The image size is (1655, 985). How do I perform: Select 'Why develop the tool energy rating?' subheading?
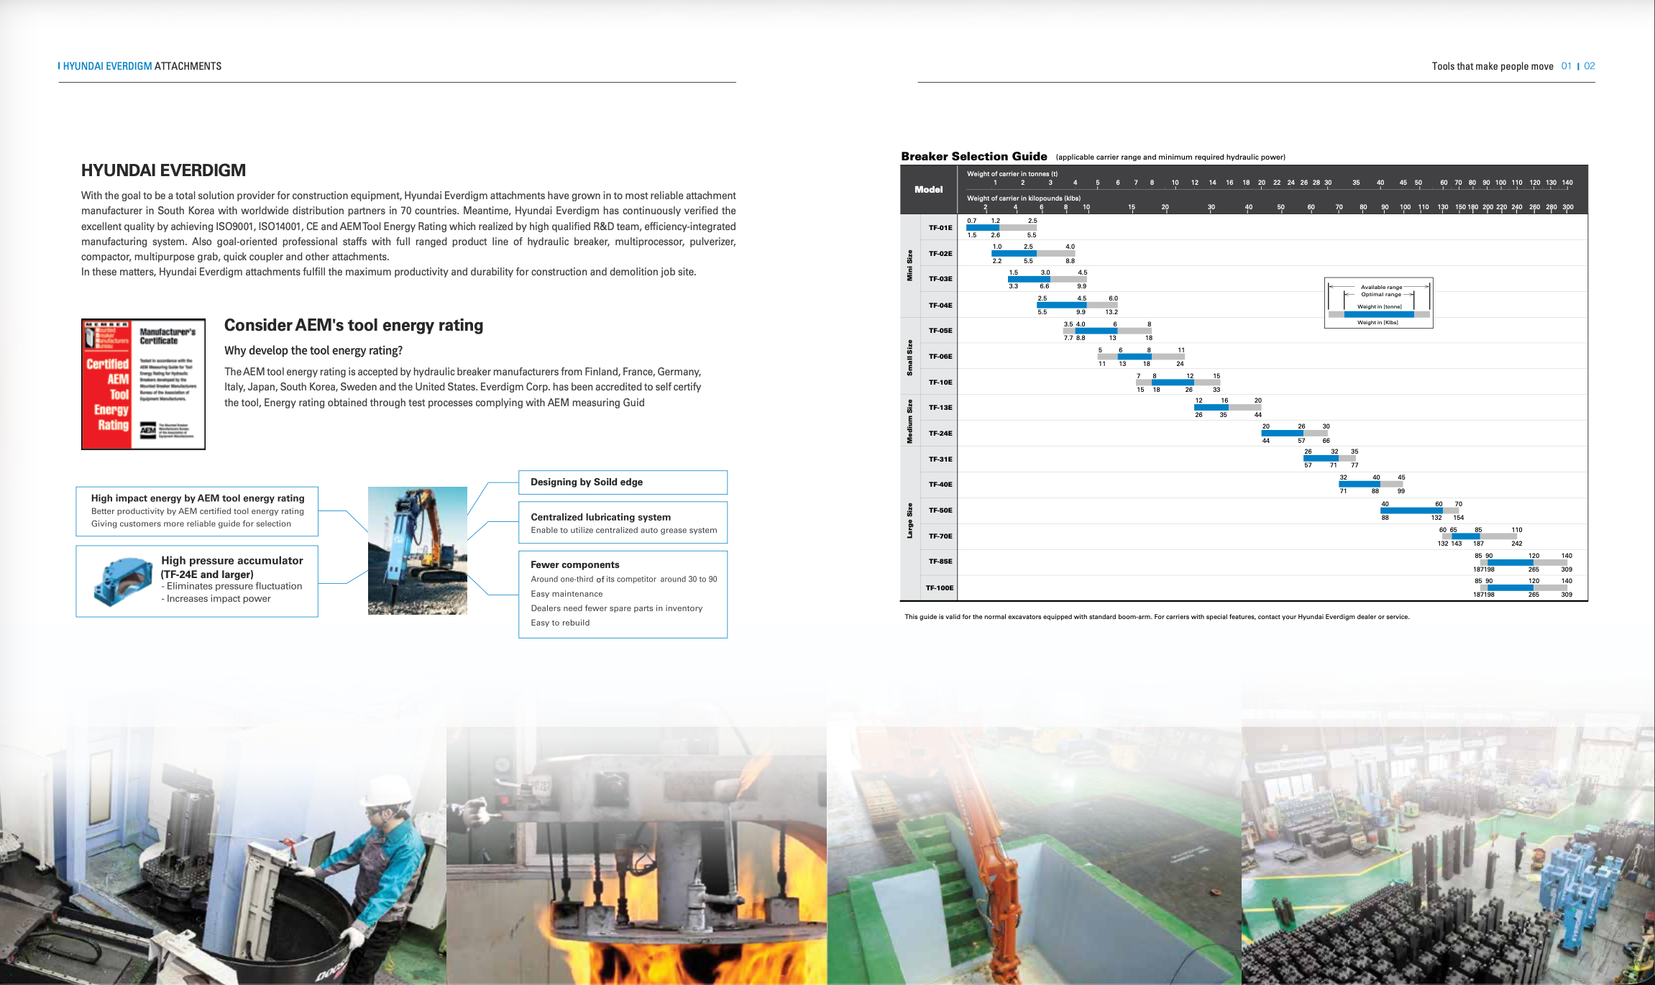pyautogui.click(x=313, y=351)
